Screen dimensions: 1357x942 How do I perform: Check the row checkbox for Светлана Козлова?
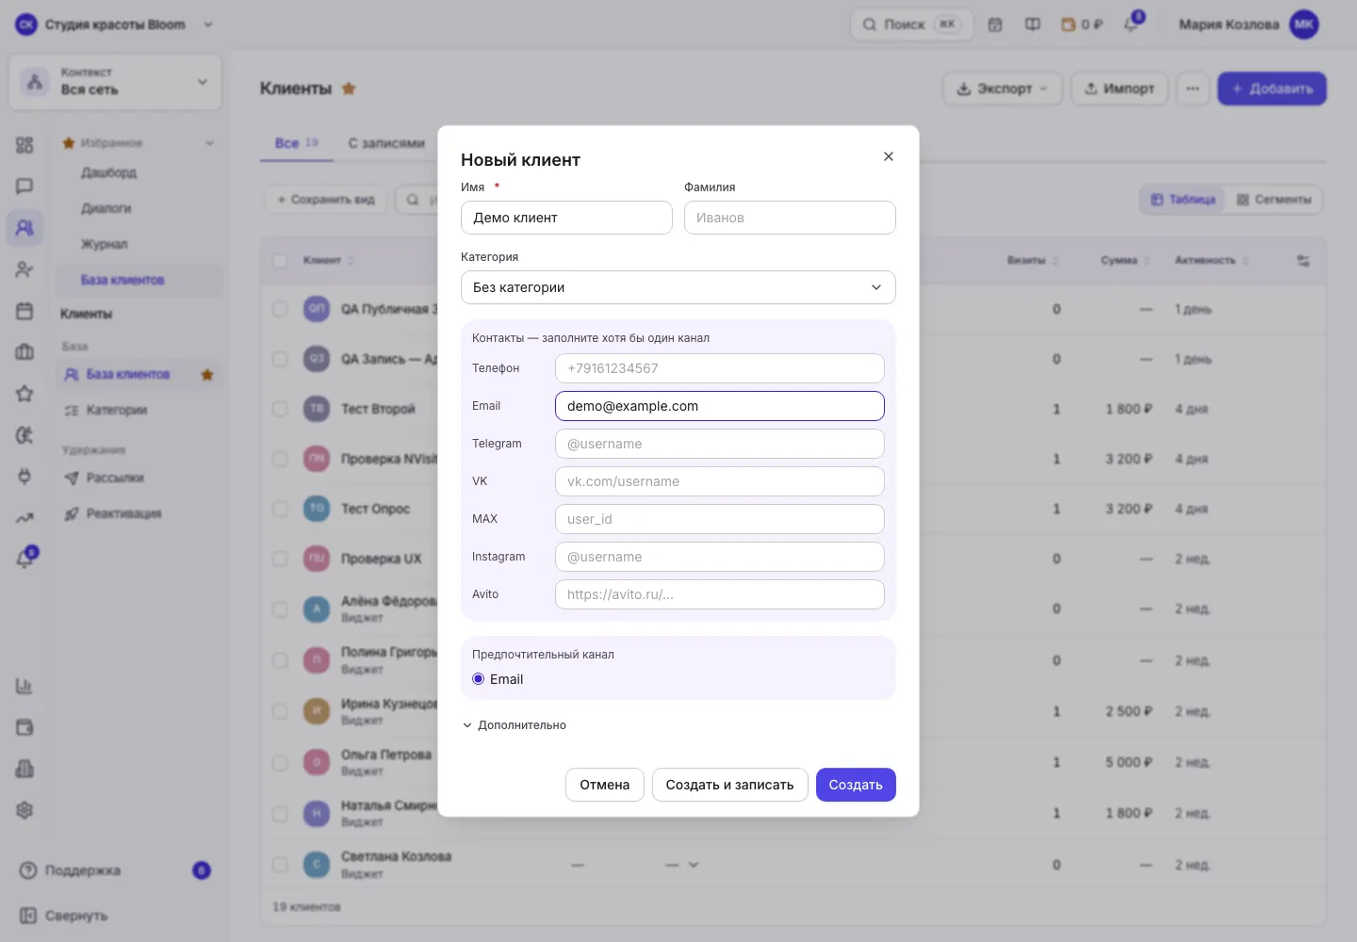pos(280,864)
